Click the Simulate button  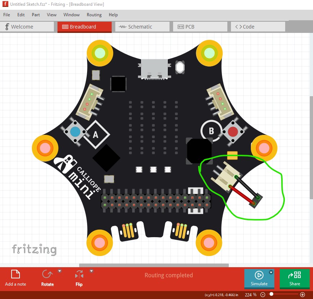tap(259, 279)
